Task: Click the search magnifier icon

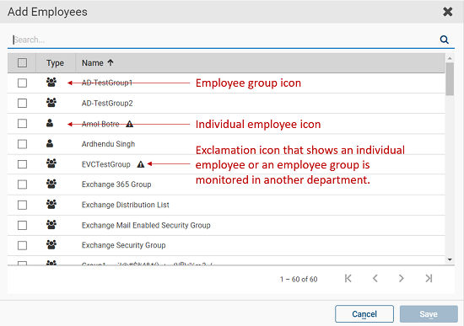Action: [x=444, y=40]
